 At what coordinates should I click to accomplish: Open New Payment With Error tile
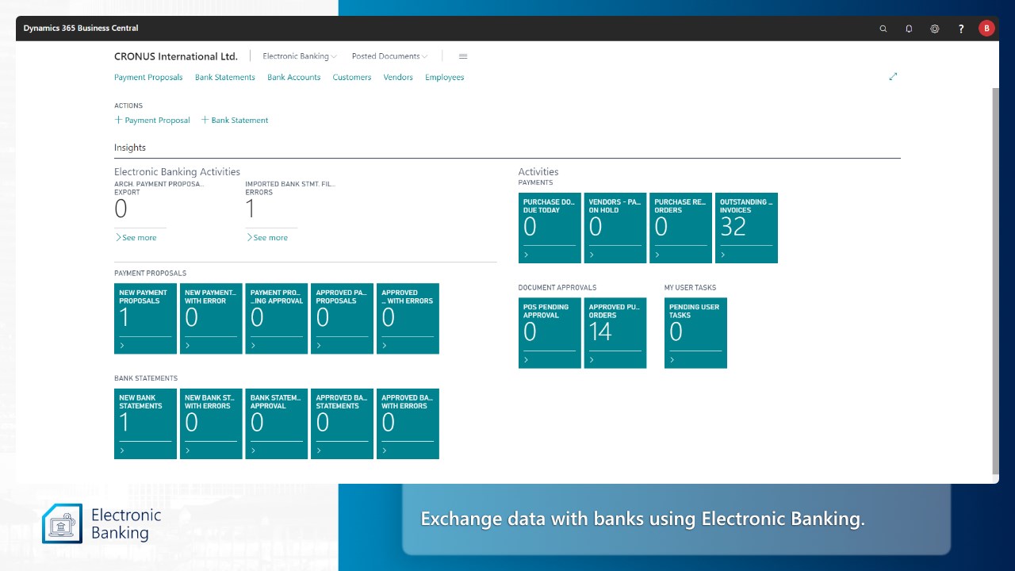coord(211,319)
